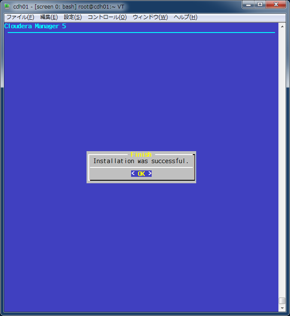The width and height of the screenshot is (290, 316).
Task: Click the 'Installation was successful.' message
Action: pos(141,161)
